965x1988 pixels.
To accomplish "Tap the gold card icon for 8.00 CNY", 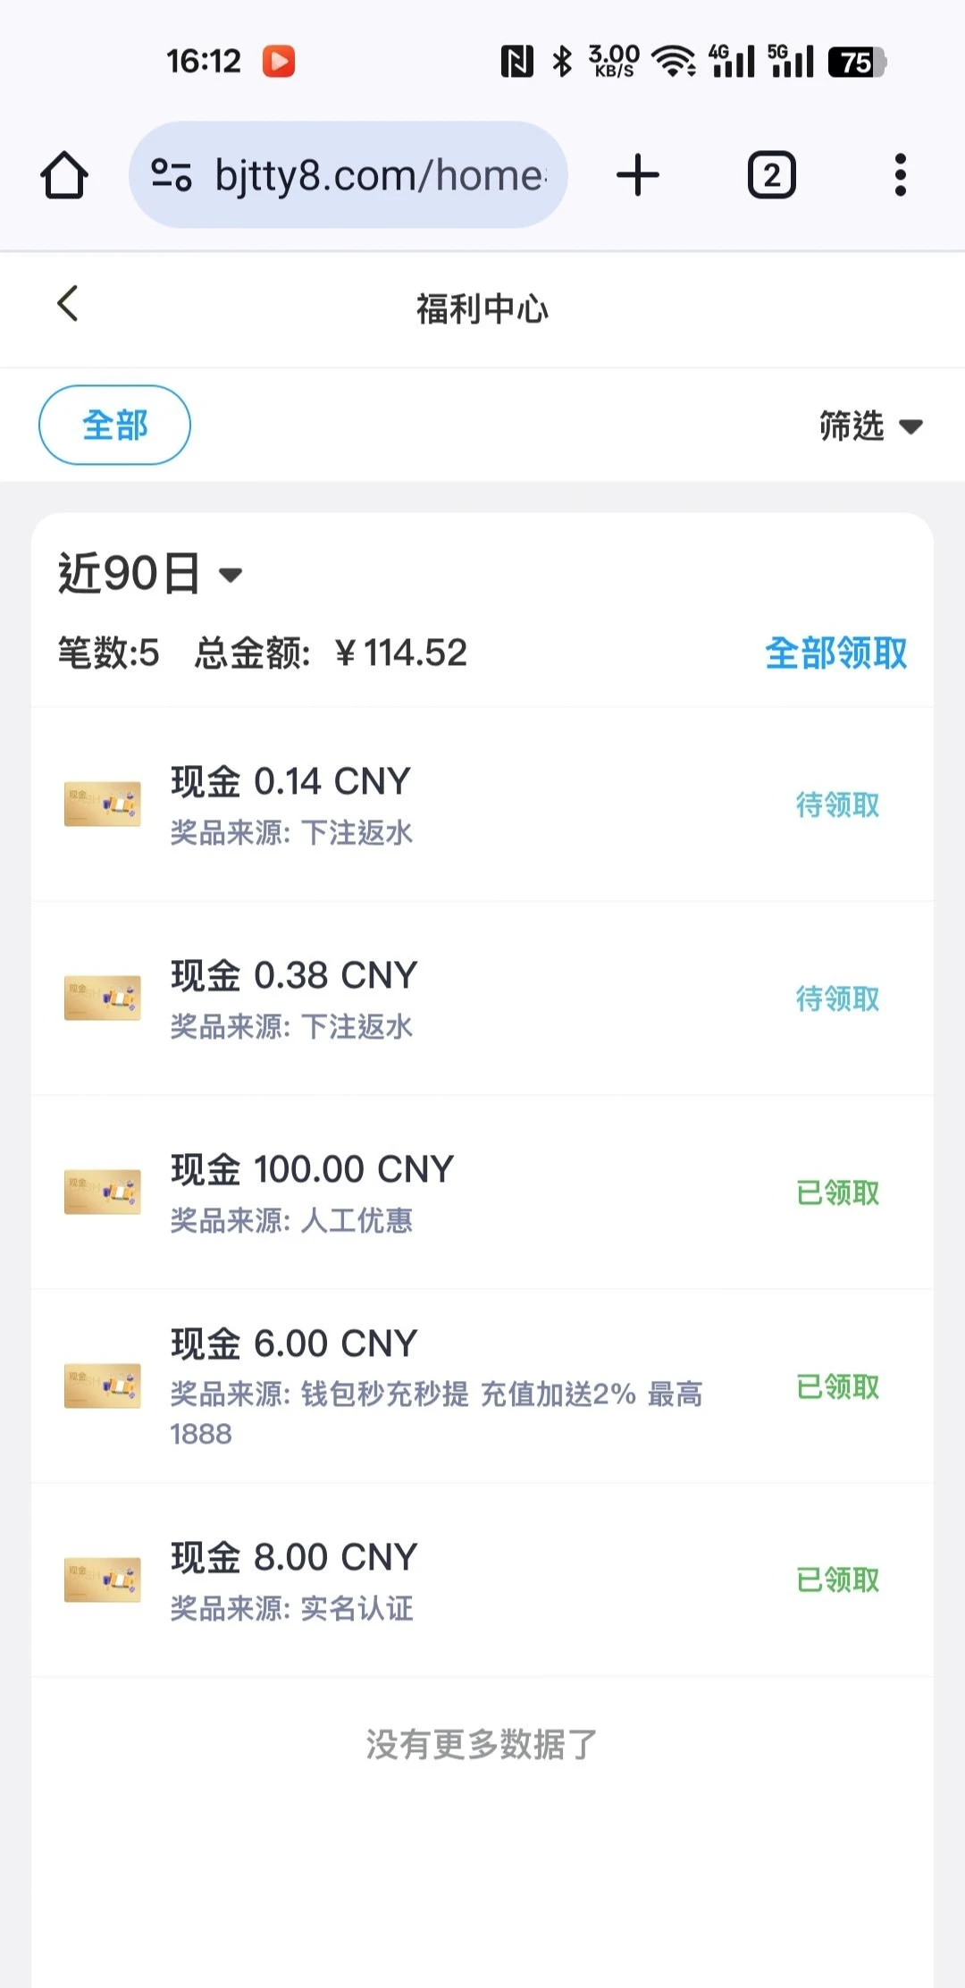I will pos(102,1579).
